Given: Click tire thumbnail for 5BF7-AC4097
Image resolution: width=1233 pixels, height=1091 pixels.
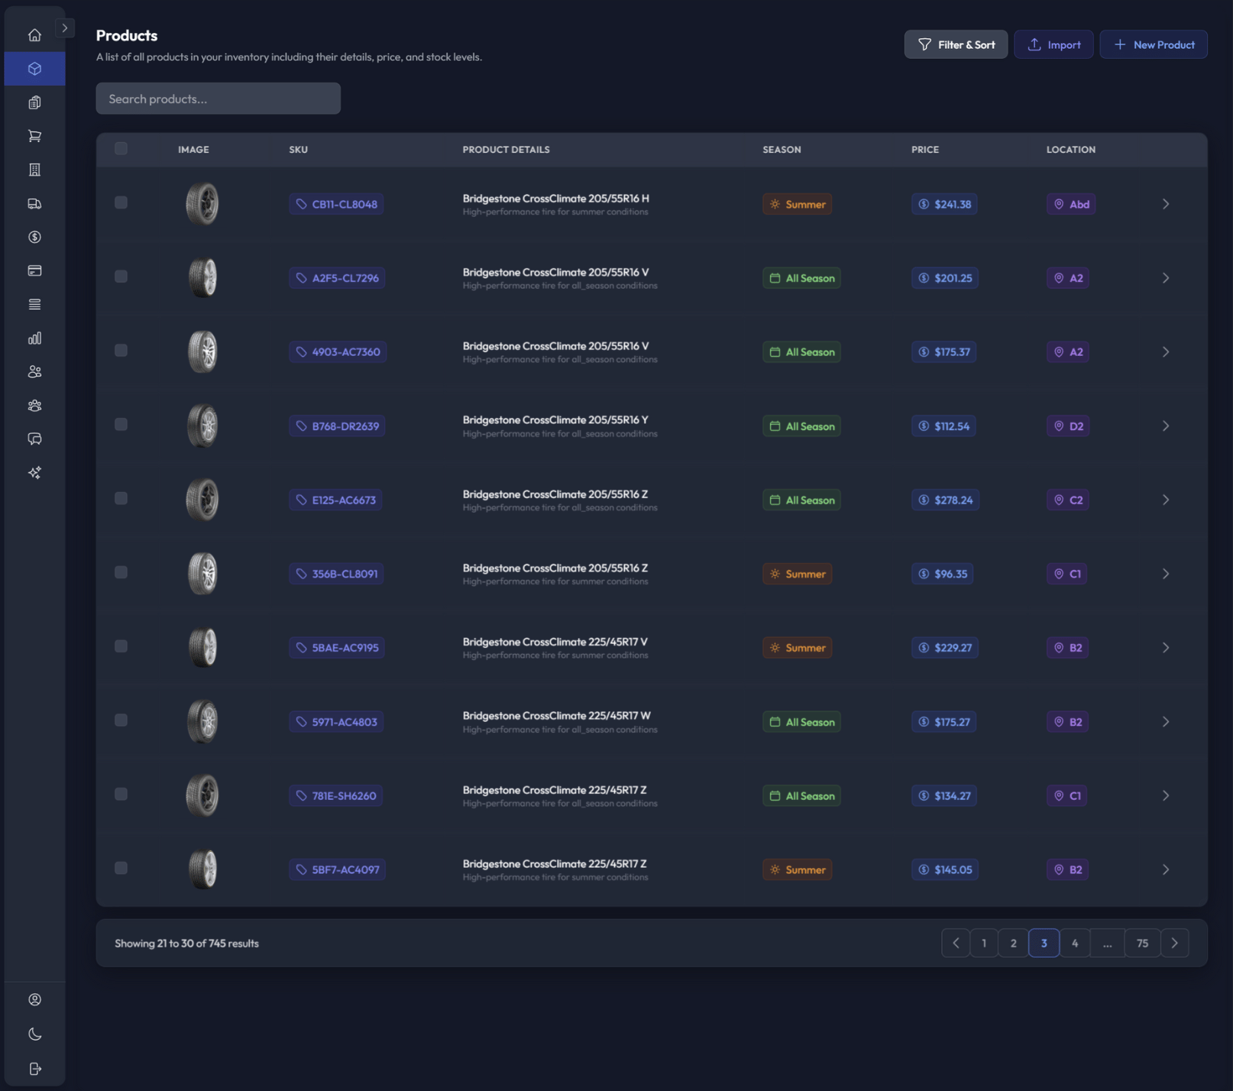Looking at the screenshot, I should tap(202, 869).
